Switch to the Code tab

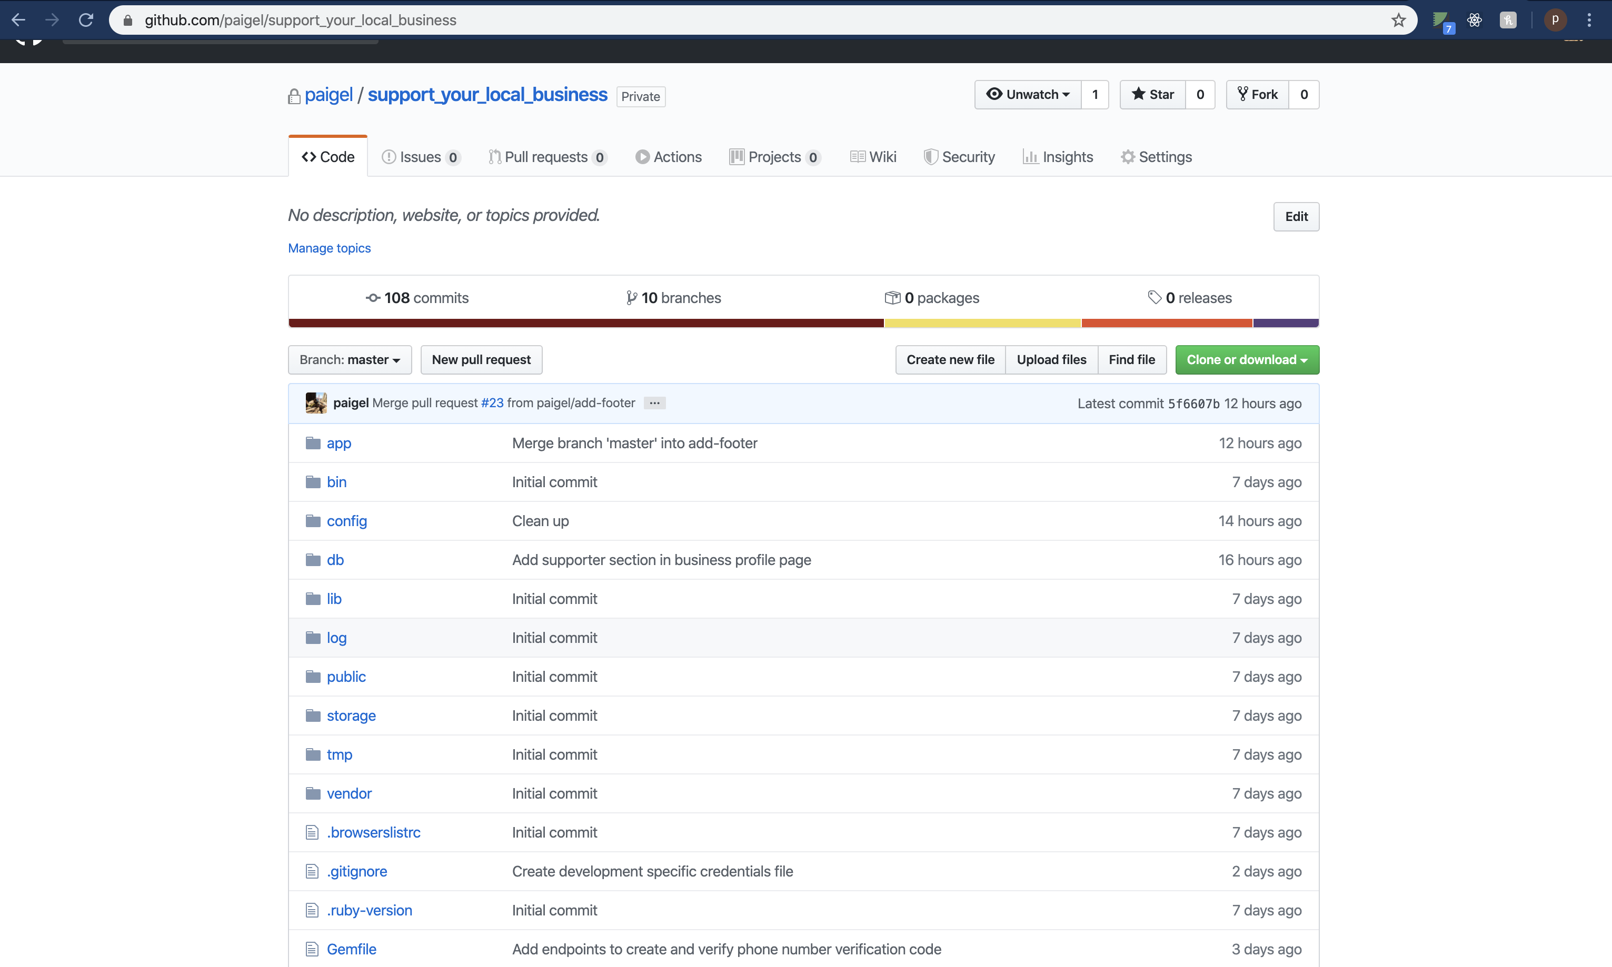[x=328, y=157]
